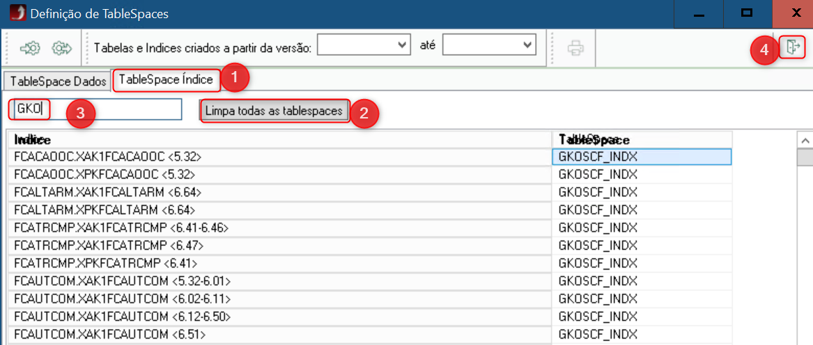Click the Índice column header

280,140
